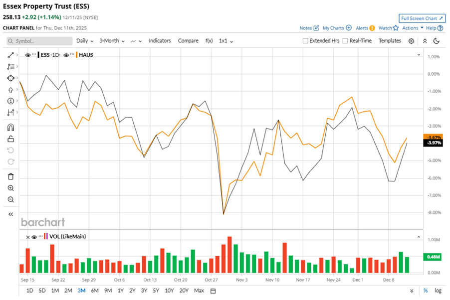This screenshot has height=300, width=450.
Task: Select the 1Y time range
Action: 121,291
